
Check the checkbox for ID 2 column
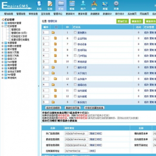pyautogui.click(x=75, y=67)
